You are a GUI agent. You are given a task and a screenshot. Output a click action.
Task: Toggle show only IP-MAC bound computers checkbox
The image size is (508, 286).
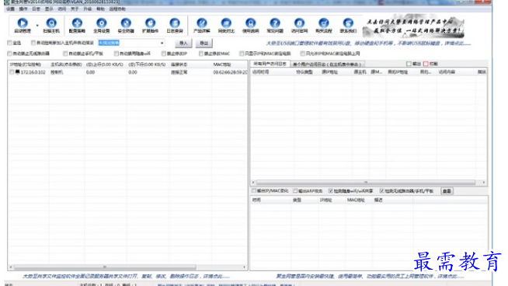point(242,54)
